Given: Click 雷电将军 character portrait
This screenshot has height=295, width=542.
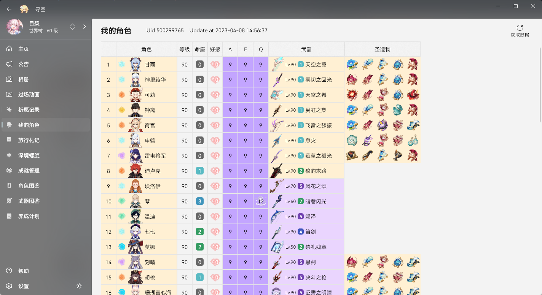Looking at the screenshot, I should [x=135, y=156].
